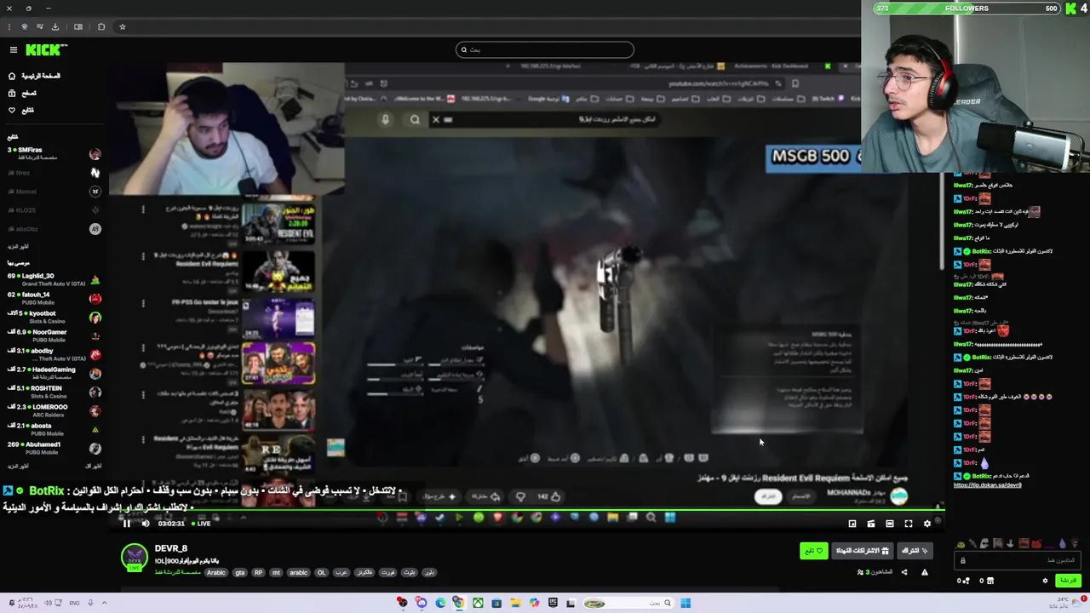Open the Microsoft Store taskbar icon

coord(496,603)
